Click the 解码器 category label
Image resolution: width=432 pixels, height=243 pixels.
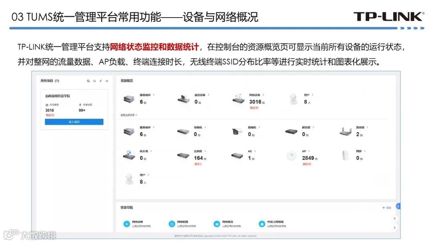306,127
